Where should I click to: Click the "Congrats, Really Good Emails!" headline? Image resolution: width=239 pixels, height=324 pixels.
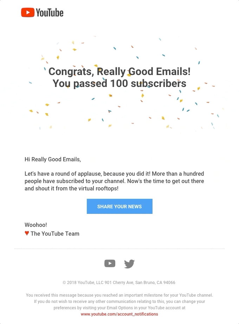(119, 72)
